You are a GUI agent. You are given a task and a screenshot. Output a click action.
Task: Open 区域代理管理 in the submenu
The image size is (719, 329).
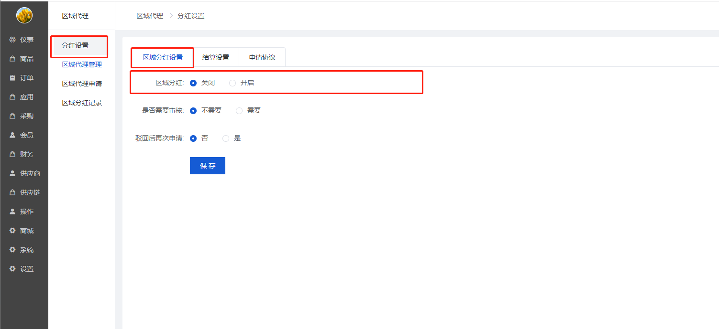[x=82, y=64]
